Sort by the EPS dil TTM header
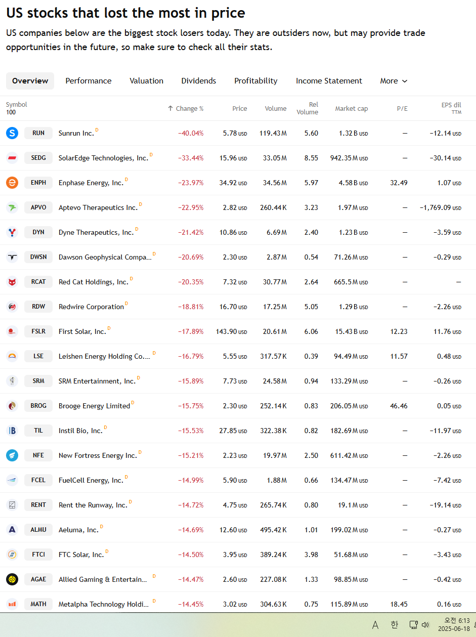Viewport: 476px width, 637px height. click(451, 108)
